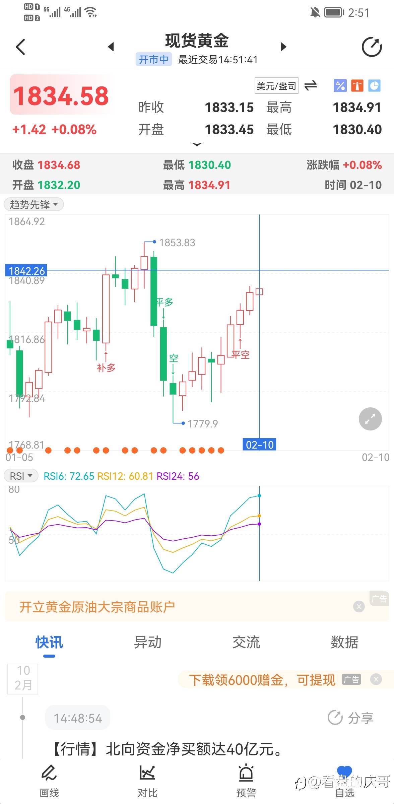Open the percent calculator icon
394x804 pixels.
(340, 86)
